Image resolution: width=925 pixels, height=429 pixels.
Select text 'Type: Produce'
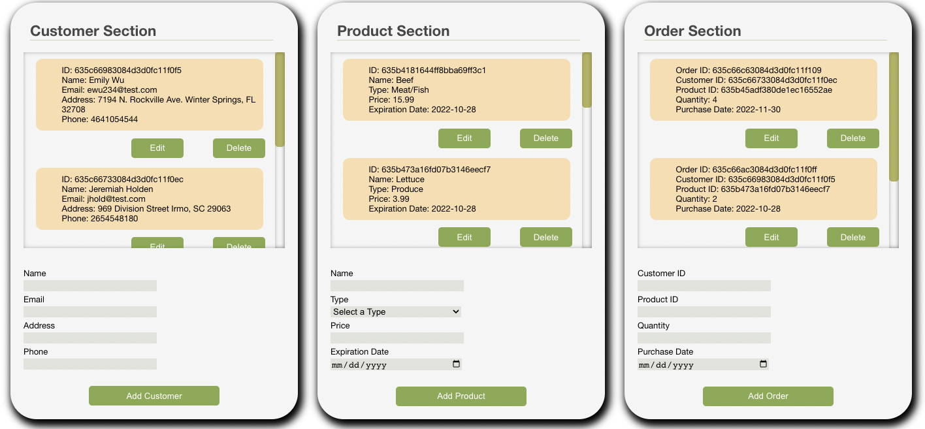(396, 189)
